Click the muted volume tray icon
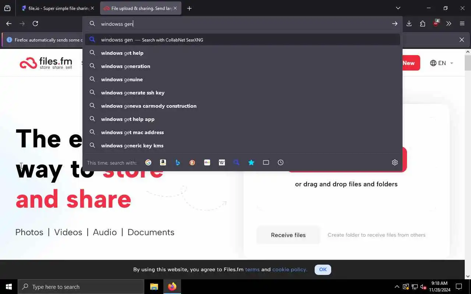 [x=423, y=287]
